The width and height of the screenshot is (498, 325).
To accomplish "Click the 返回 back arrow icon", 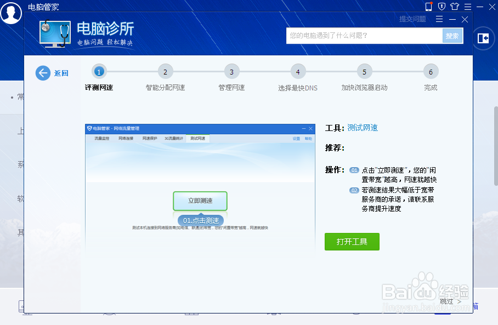I will (x=43, y=73).
